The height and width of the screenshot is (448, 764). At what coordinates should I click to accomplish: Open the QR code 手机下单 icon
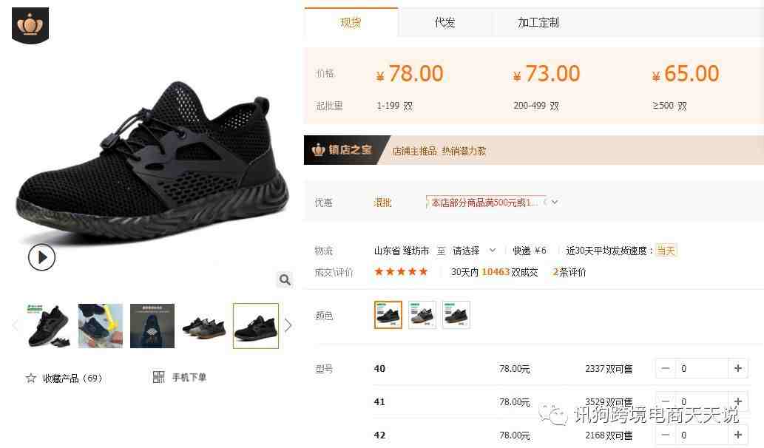pyautogui.click(x=158, y=377)
